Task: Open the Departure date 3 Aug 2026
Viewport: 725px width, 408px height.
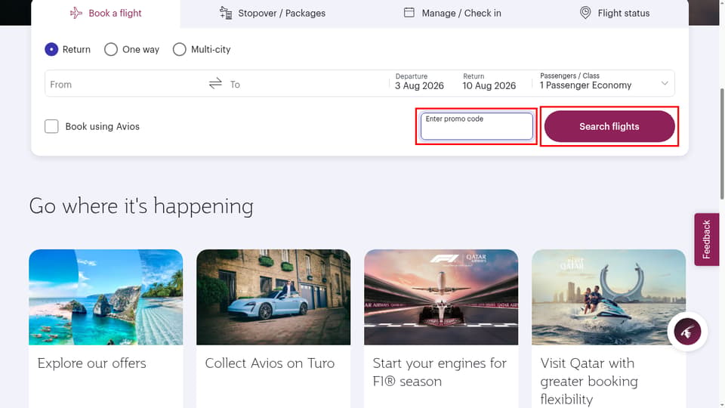Action: [x=419, y=82]
